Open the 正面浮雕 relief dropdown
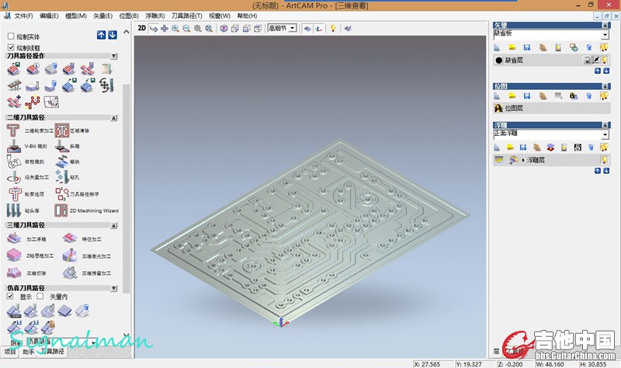The height and width of the screenshot is (368, 621). (605, 134)
